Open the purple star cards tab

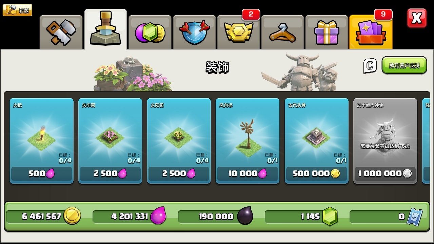pos(371,32)
